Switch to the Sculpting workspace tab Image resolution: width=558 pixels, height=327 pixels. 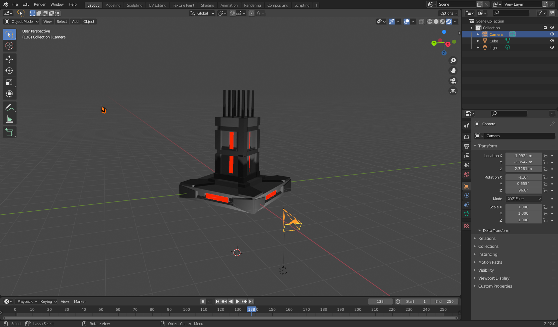(x=134, y=5)
